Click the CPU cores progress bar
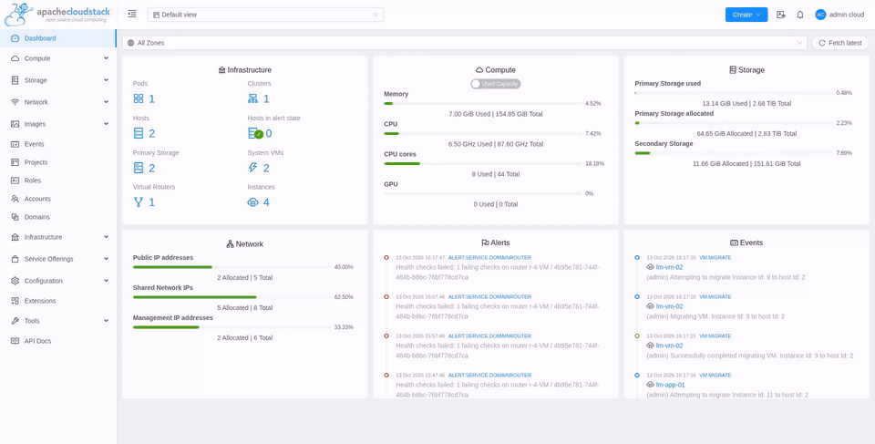The width and height of the screenshot is (875, 444). coord(483,163)
